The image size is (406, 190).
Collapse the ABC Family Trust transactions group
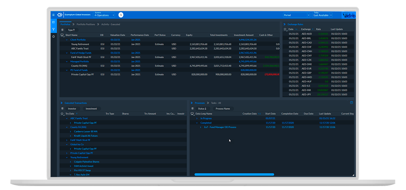[x=66, y=118]
